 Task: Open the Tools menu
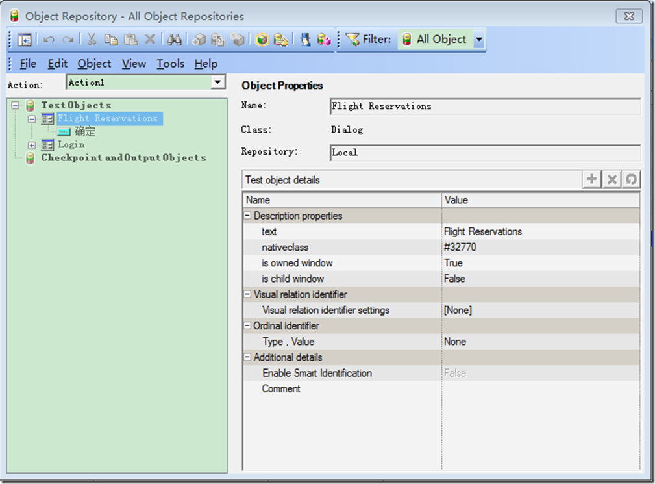171,64
